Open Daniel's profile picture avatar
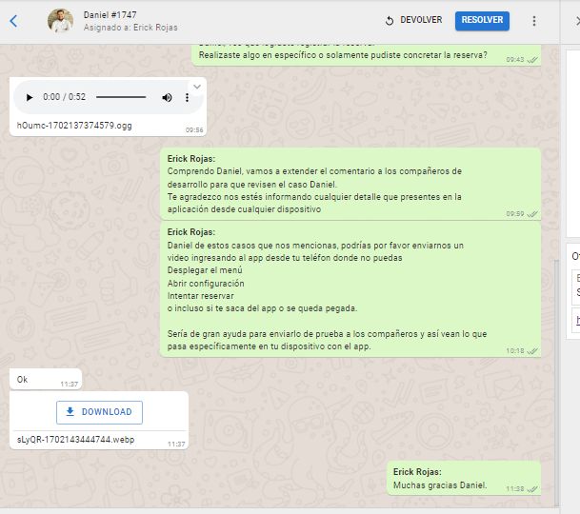The height and width of the screenshot is (514, 580). [60, 21]
